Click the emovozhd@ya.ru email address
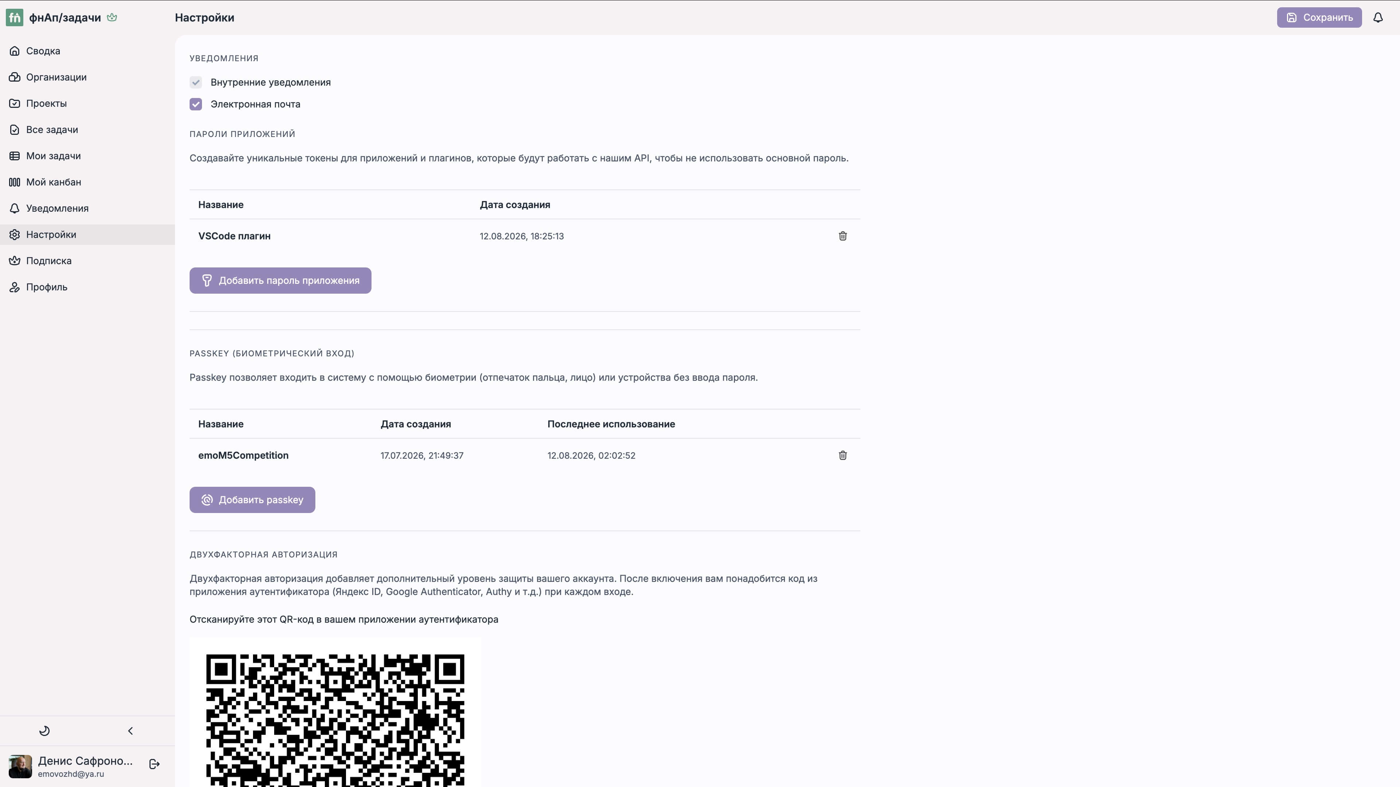 (x=71, y=774)
